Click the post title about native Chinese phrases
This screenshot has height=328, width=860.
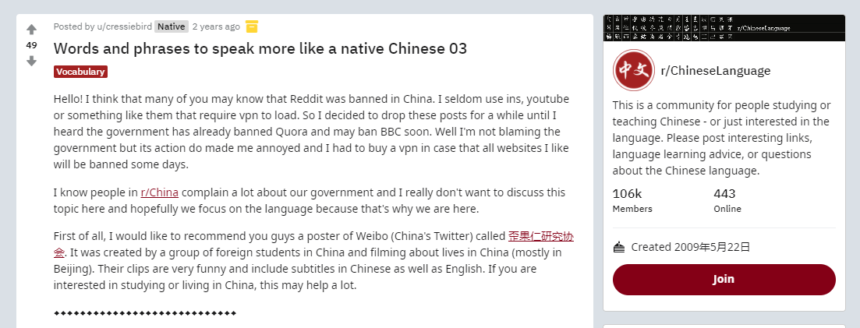point(260,49)
